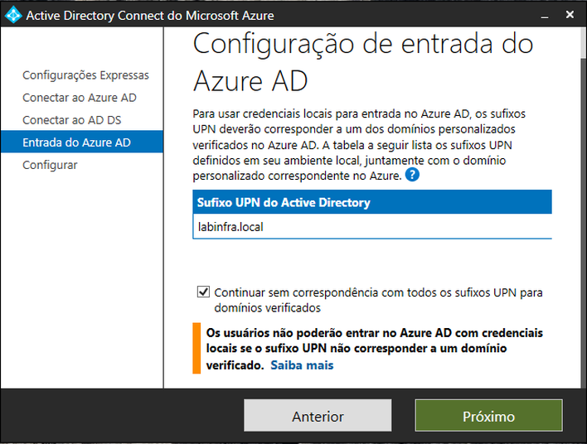Click the Anterior button
Image resolution: width=587 pixels, height=444 pixels.
[x=318, y=416]
